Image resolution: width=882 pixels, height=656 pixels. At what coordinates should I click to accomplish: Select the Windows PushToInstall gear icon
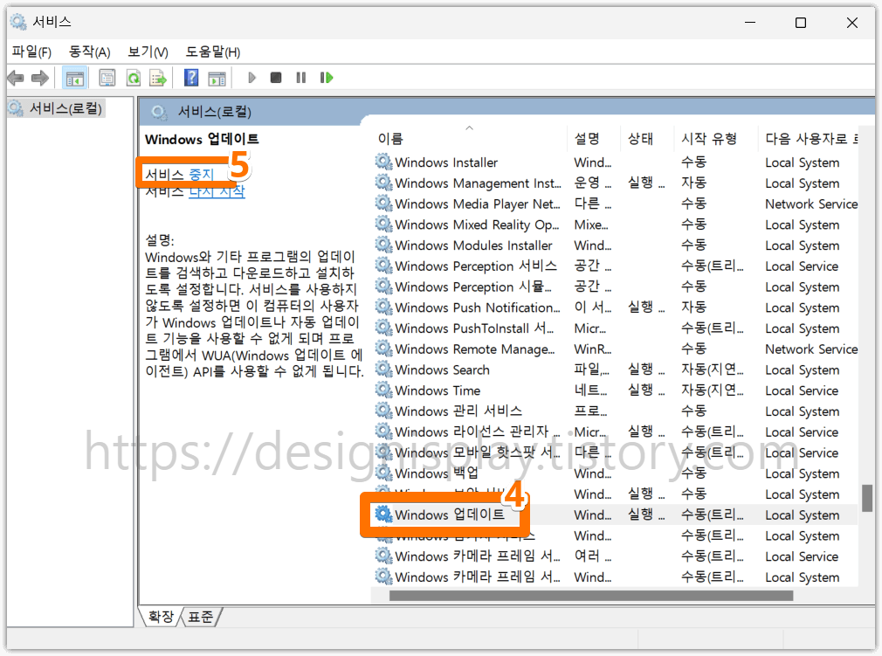pyautogui.click(x=383, y=328)
